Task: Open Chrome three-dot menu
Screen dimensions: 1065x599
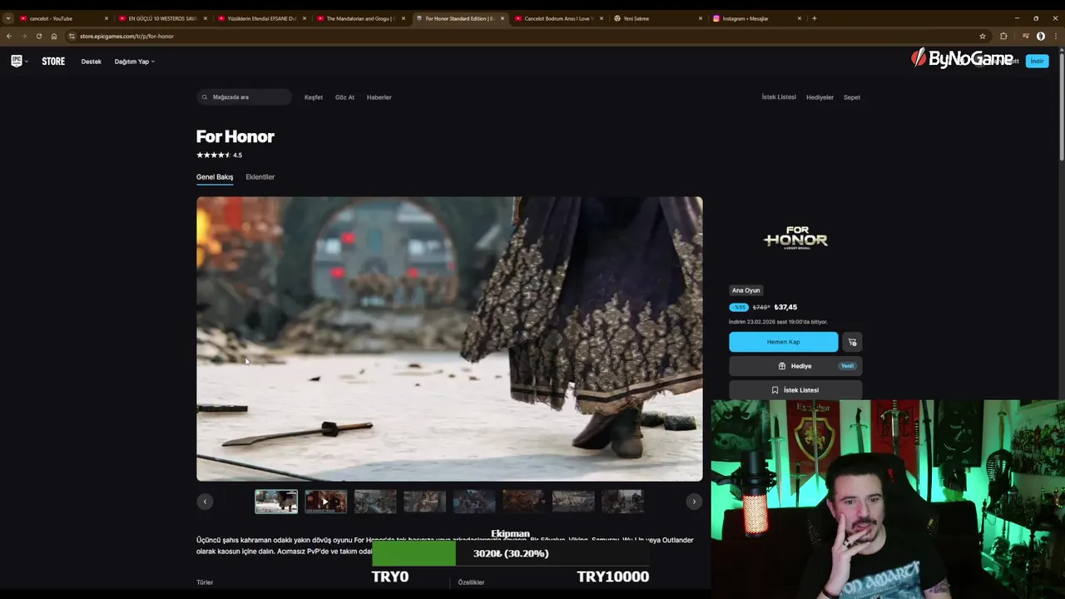Action: [x=1054, y=36]
